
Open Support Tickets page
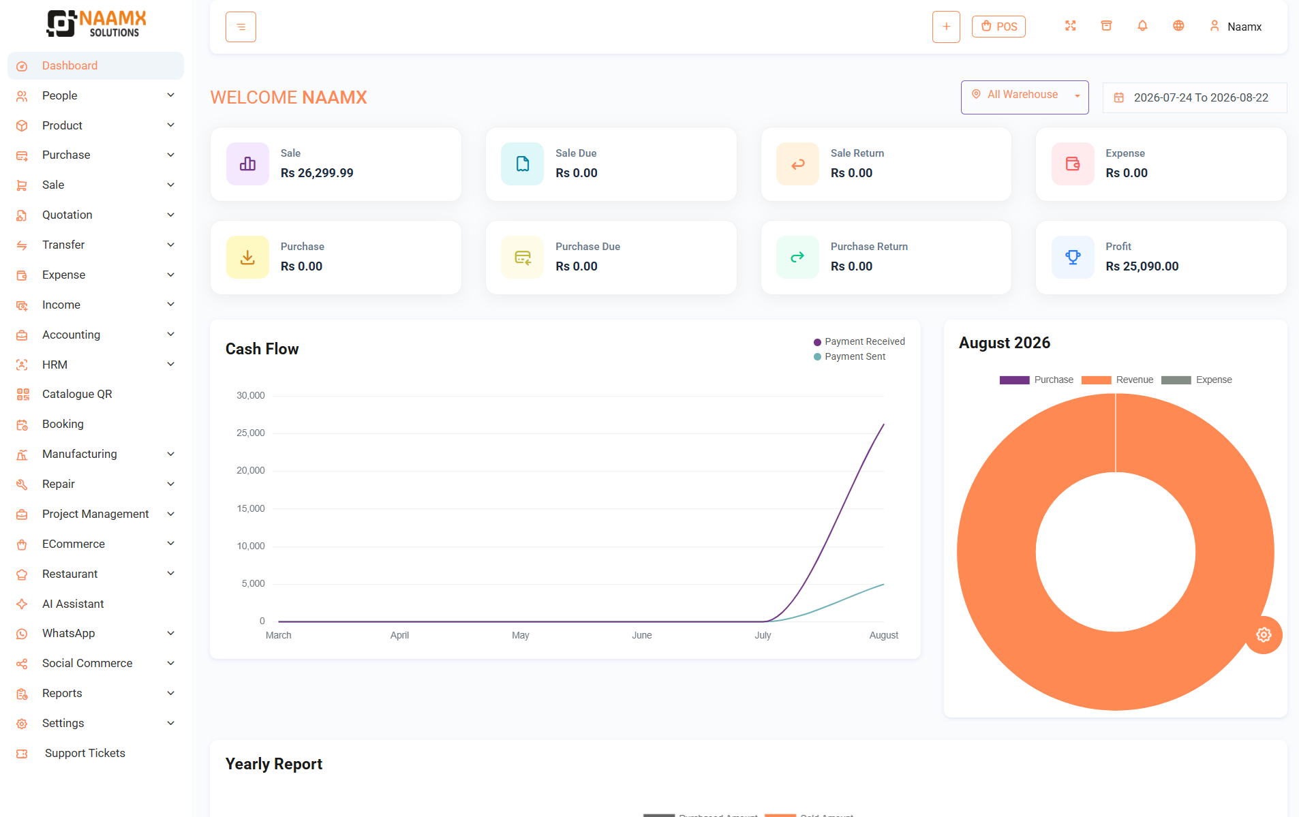pos(95,753)
